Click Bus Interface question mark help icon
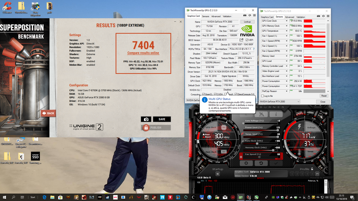 pyautogui.click(x=253, y=49)
